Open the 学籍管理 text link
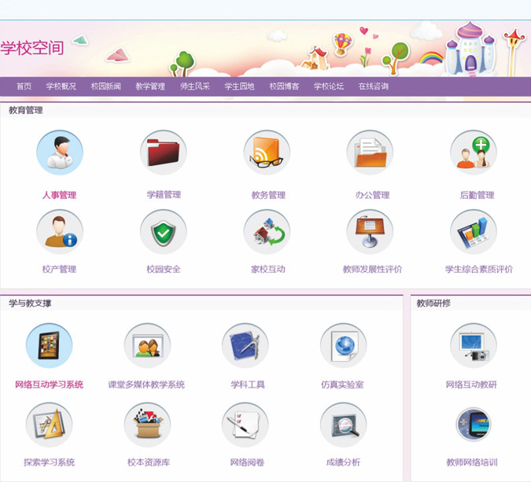Screen dimensions: 531x482 [164, 195]
